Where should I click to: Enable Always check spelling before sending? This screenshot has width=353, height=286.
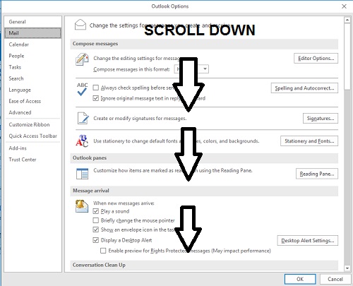click(95, 88)
